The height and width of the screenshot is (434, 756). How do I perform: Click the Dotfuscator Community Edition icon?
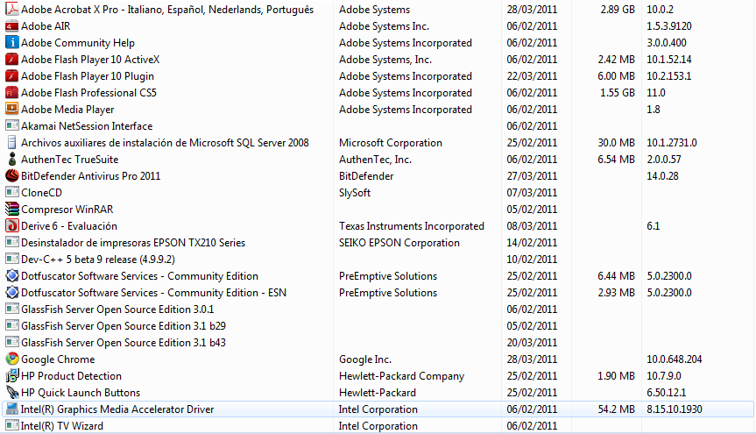(12, 275)
